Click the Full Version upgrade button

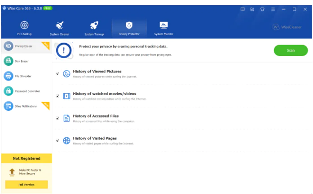click(26, 185)
